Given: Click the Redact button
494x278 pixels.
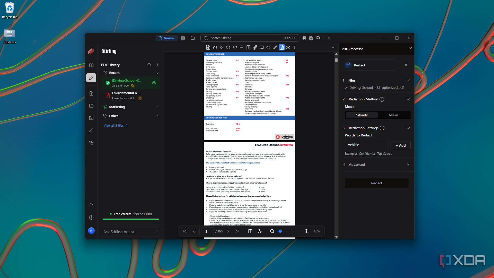Looking at the screenshot, I should 377,183.
